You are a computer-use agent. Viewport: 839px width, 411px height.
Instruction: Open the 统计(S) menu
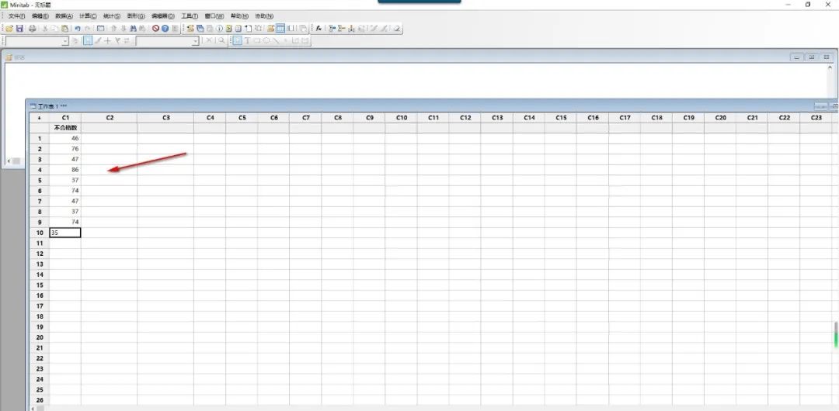[111, 16]
